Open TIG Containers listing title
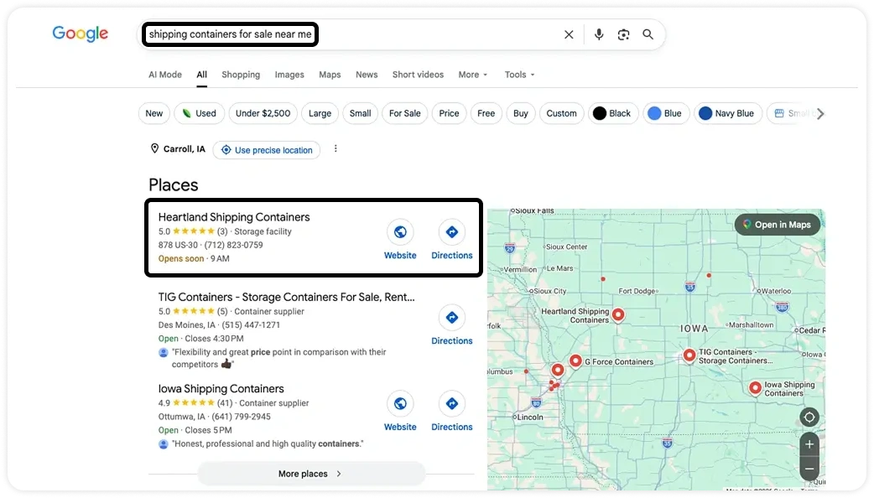Image resolution: width=874 pixels, height=498 pixels. pyautogui.click(x=287, y=297)
